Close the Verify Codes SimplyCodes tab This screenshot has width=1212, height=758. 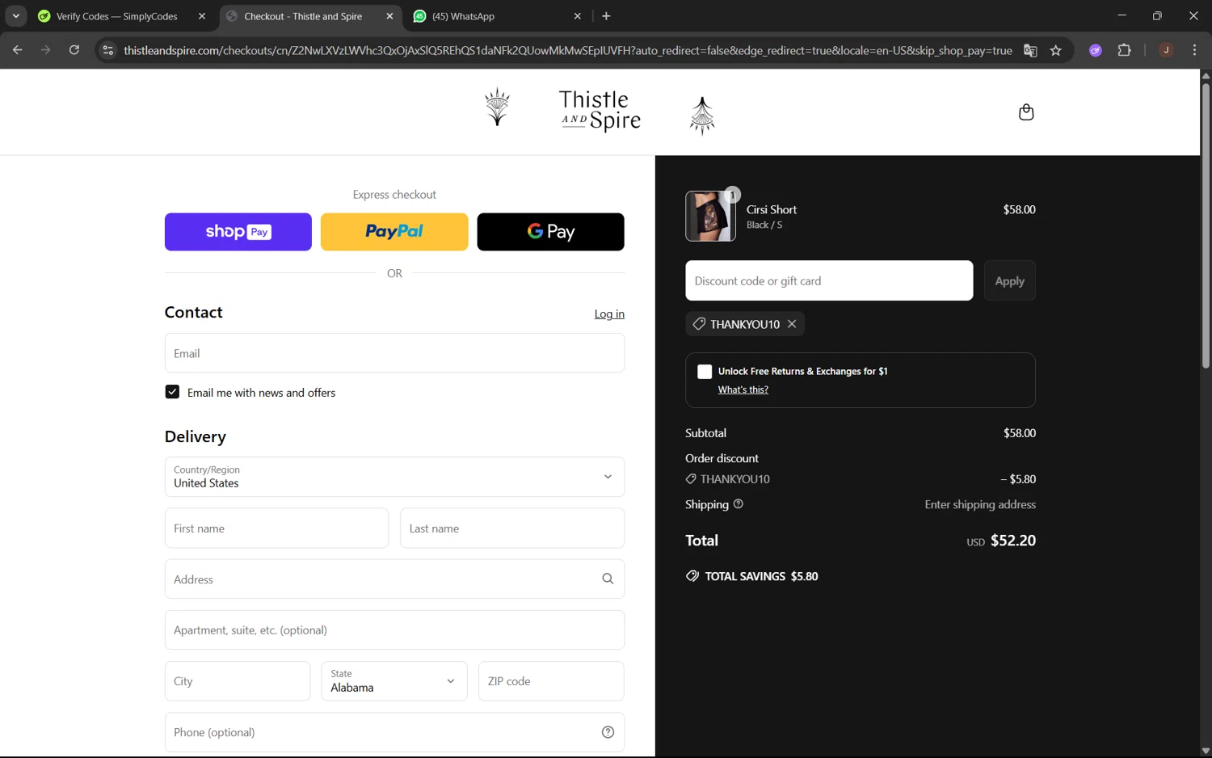point(202,16)
